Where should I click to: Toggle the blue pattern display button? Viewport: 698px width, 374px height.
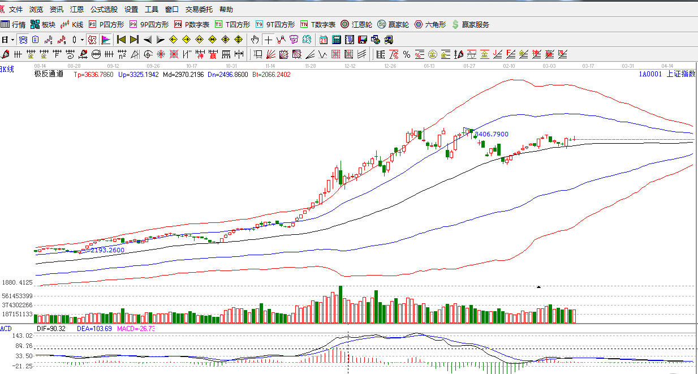[x=23, y=40]
